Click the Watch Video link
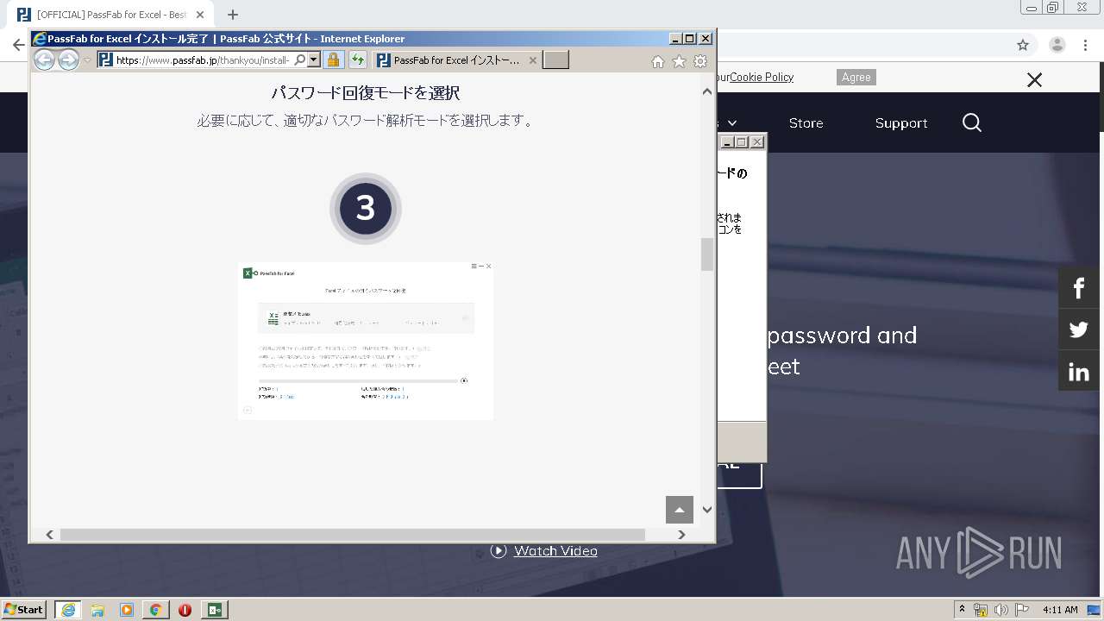1104x621 pixels. tap(555, 550)
